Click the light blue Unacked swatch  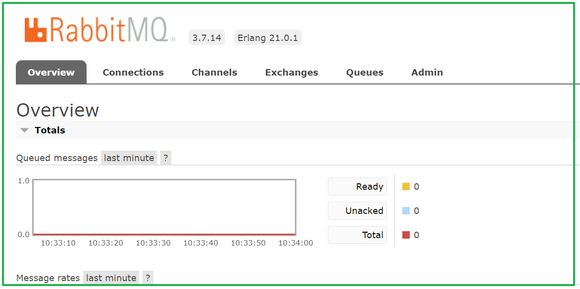406,211
